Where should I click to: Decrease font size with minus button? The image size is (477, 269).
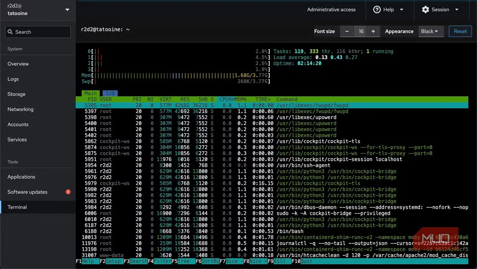click(347, 31)
